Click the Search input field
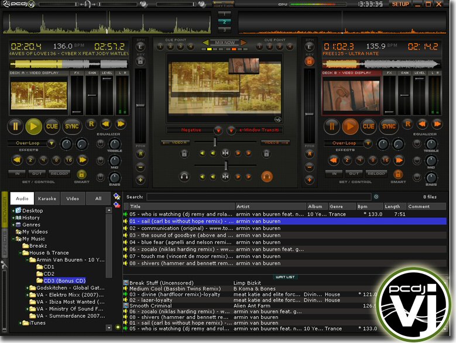The image size is (456, 343). 259,197
